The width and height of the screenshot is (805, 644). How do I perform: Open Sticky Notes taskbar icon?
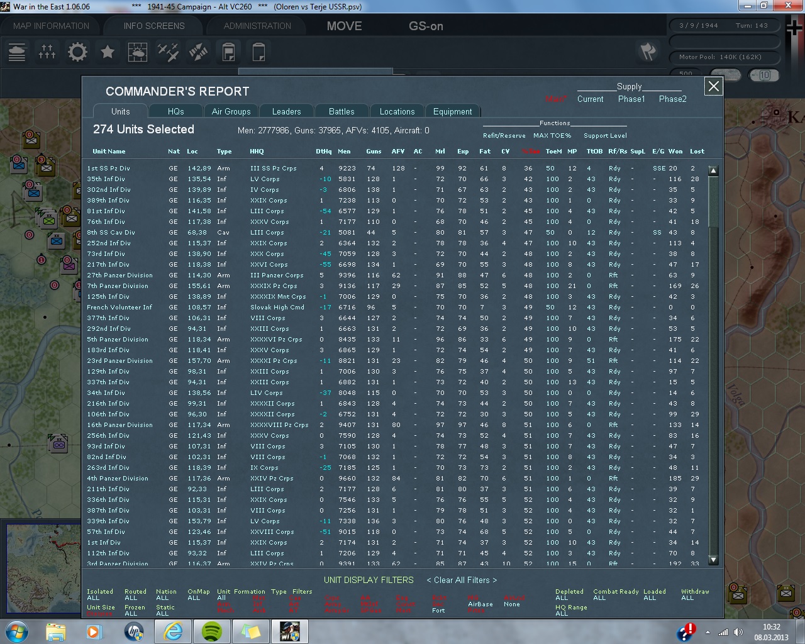251,631
